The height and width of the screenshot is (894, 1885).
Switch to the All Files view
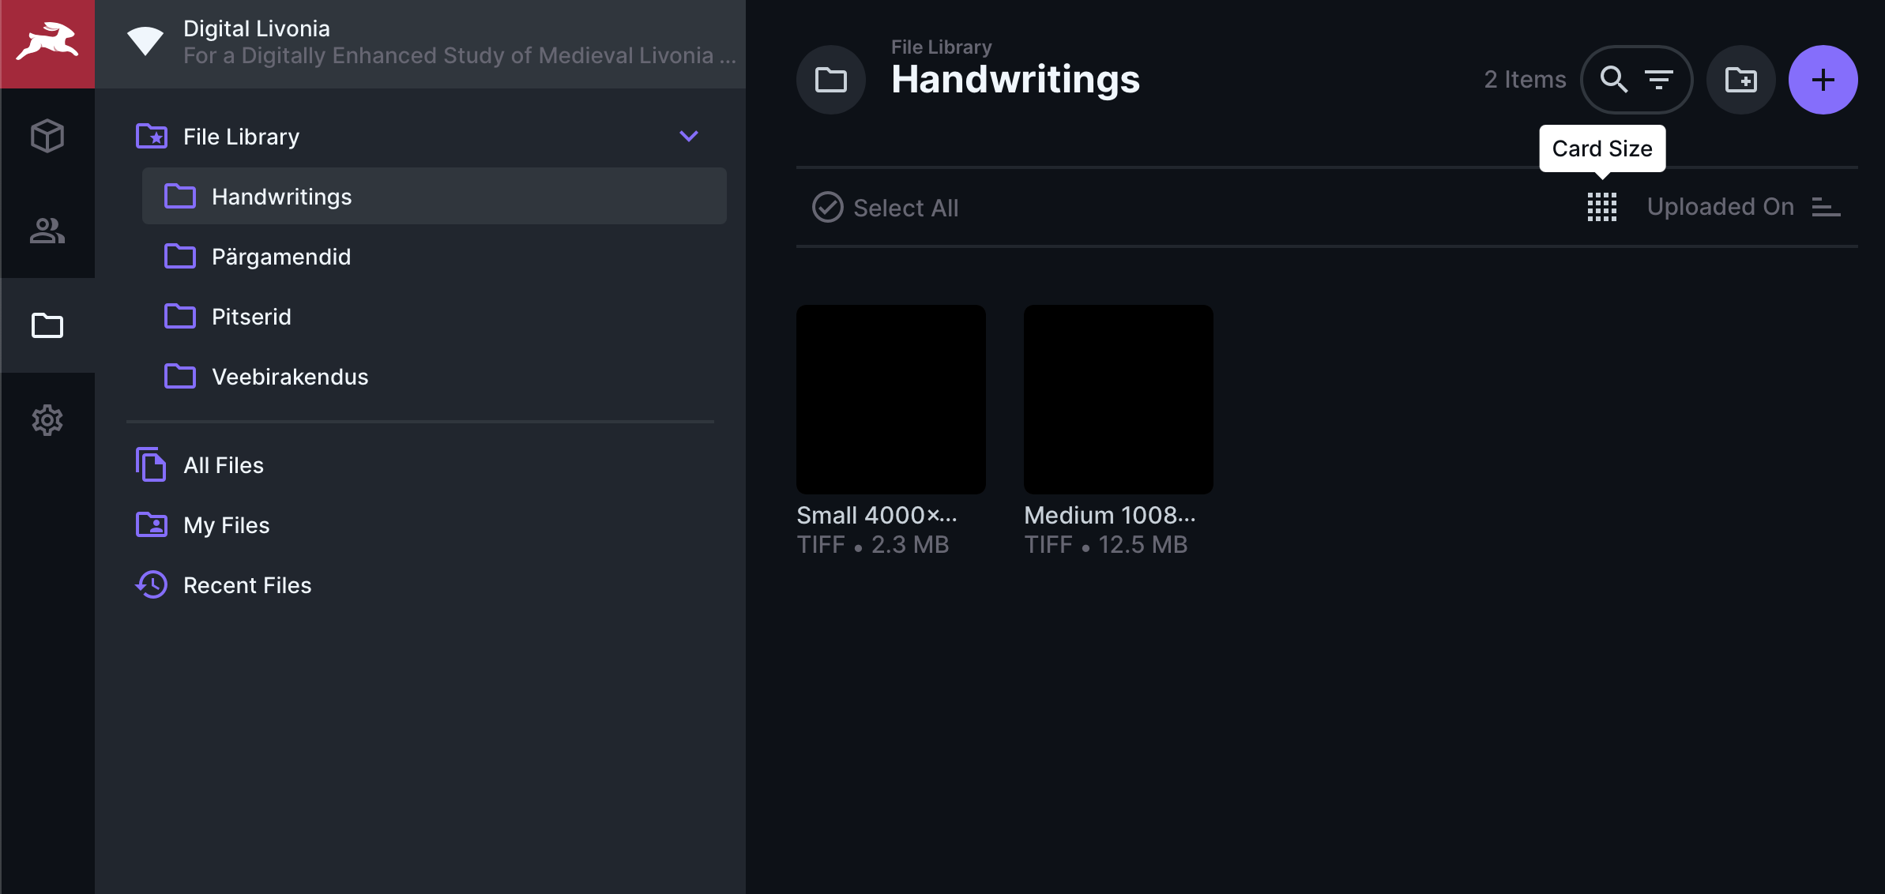[223, 465]
